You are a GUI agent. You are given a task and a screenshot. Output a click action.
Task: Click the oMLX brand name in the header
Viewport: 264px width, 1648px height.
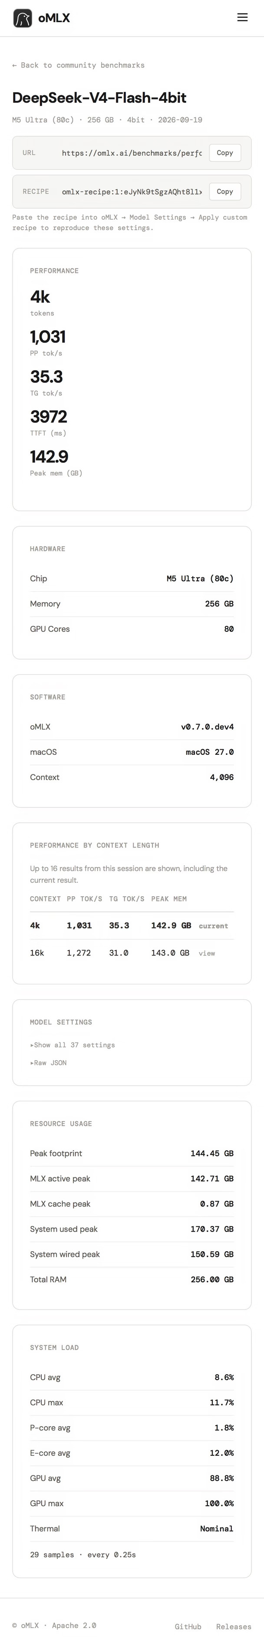tap(54, 18)
